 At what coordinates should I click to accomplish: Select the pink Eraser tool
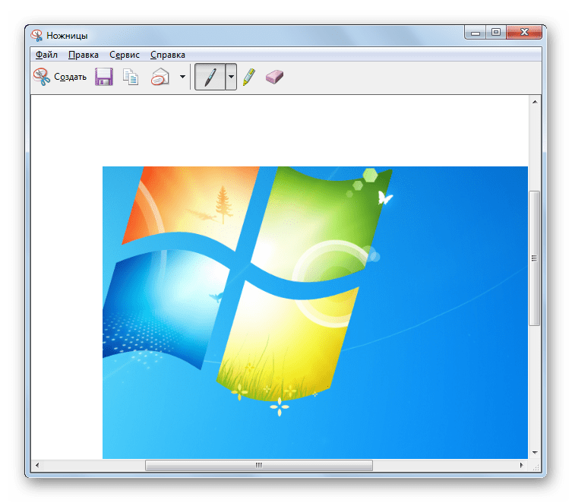click(274, 77)
